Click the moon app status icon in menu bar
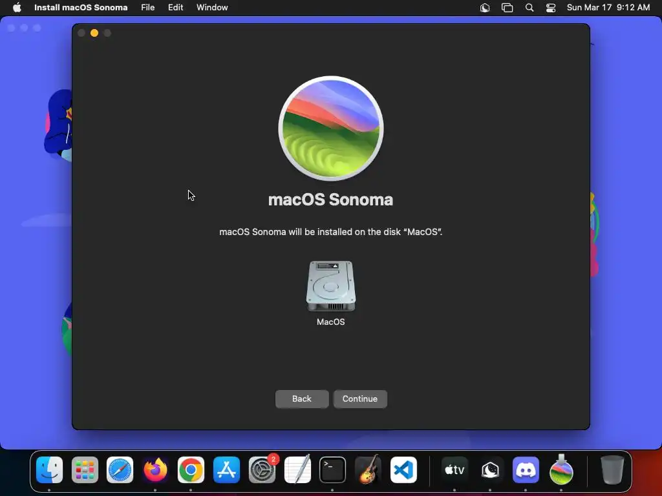Viewport: 662px width, 496px height. pyautogui.click(x=485, y=8)
